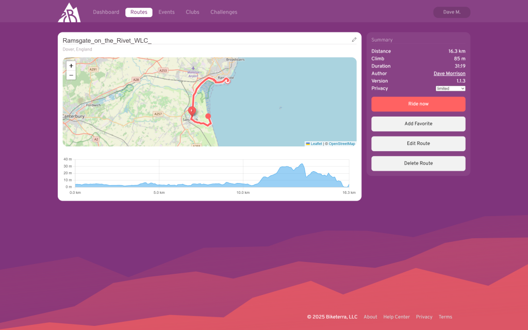Image resolution: width=528 pixels, height=330 pixels.
Task: Click the Biketerra mountain logo
Action: (69, 12)
